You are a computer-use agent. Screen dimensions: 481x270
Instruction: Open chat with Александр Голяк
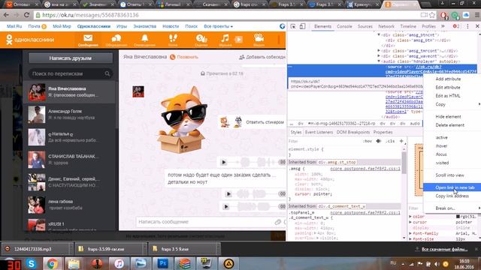coord(71,115)
